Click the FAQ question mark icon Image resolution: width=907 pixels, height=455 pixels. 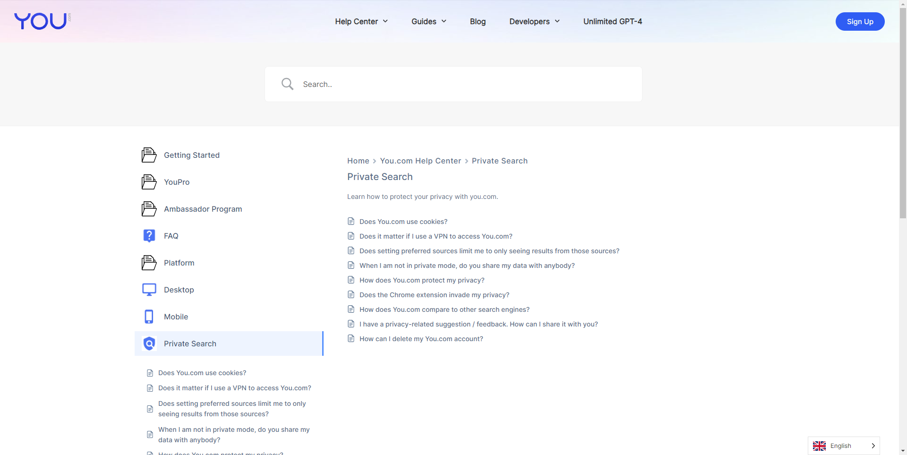tap(149, 236)
